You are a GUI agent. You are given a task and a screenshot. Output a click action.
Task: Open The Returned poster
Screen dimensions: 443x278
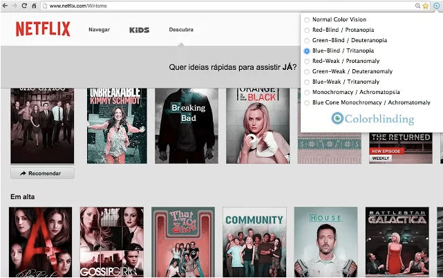pyautogui.click(x=401, y=148)
